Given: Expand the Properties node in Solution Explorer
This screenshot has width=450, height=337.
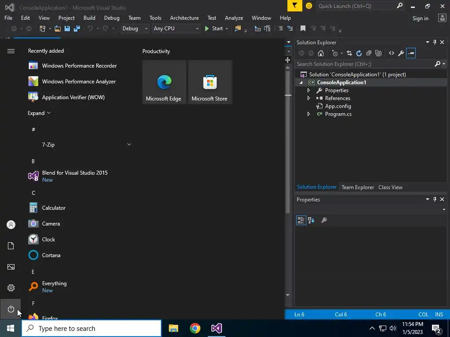Looking at the screenshot, I should 309,90.
